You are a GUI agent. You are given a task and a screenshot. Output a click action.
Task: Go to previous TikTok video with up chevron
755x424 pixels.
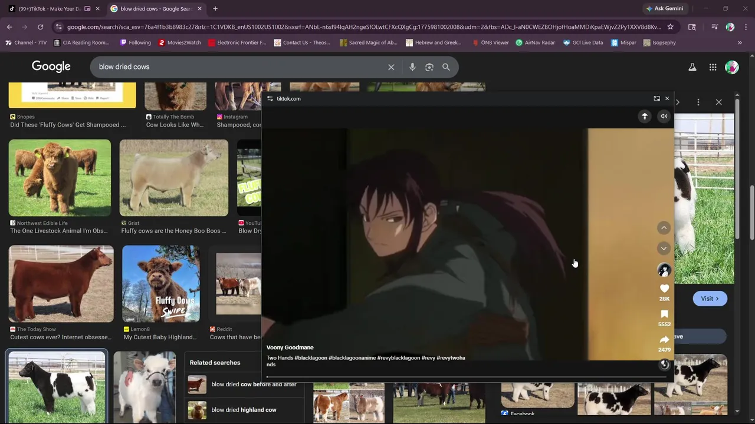664,228
